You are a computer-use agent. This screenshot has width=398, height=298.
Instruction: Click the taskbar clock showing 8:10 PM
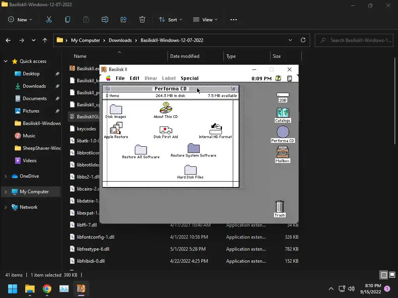370,289
